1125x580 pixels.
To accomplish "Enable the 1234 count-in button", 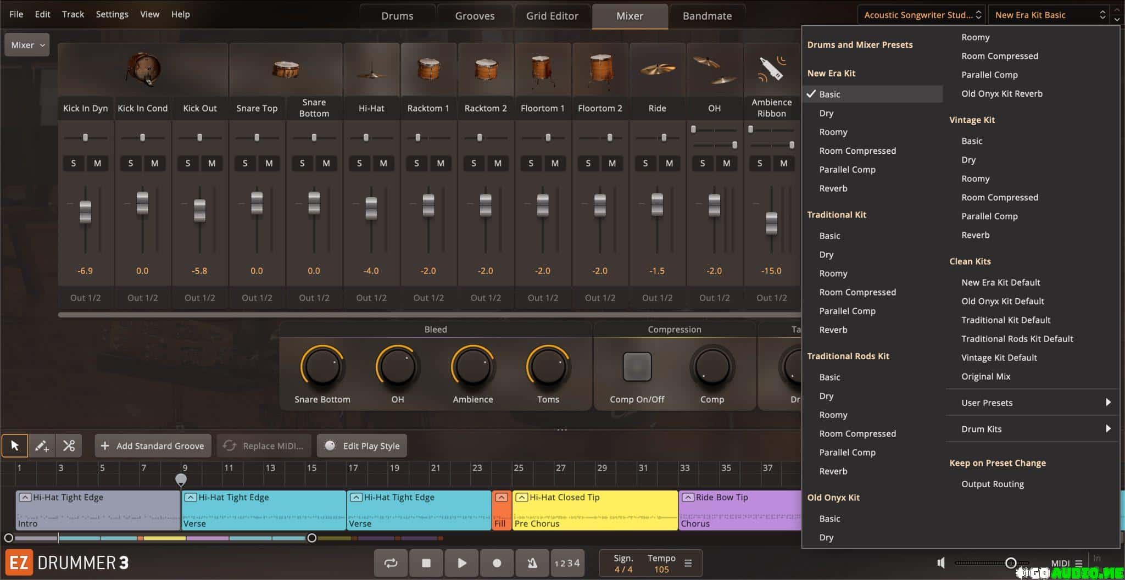I will (x=567, y=563).
